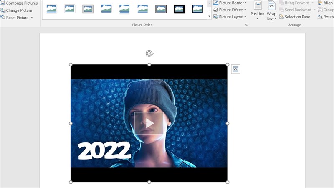This screenshot has width=334, height=188.
Task: Apply the seventh thin black frame style
Action: coord(161,9)
